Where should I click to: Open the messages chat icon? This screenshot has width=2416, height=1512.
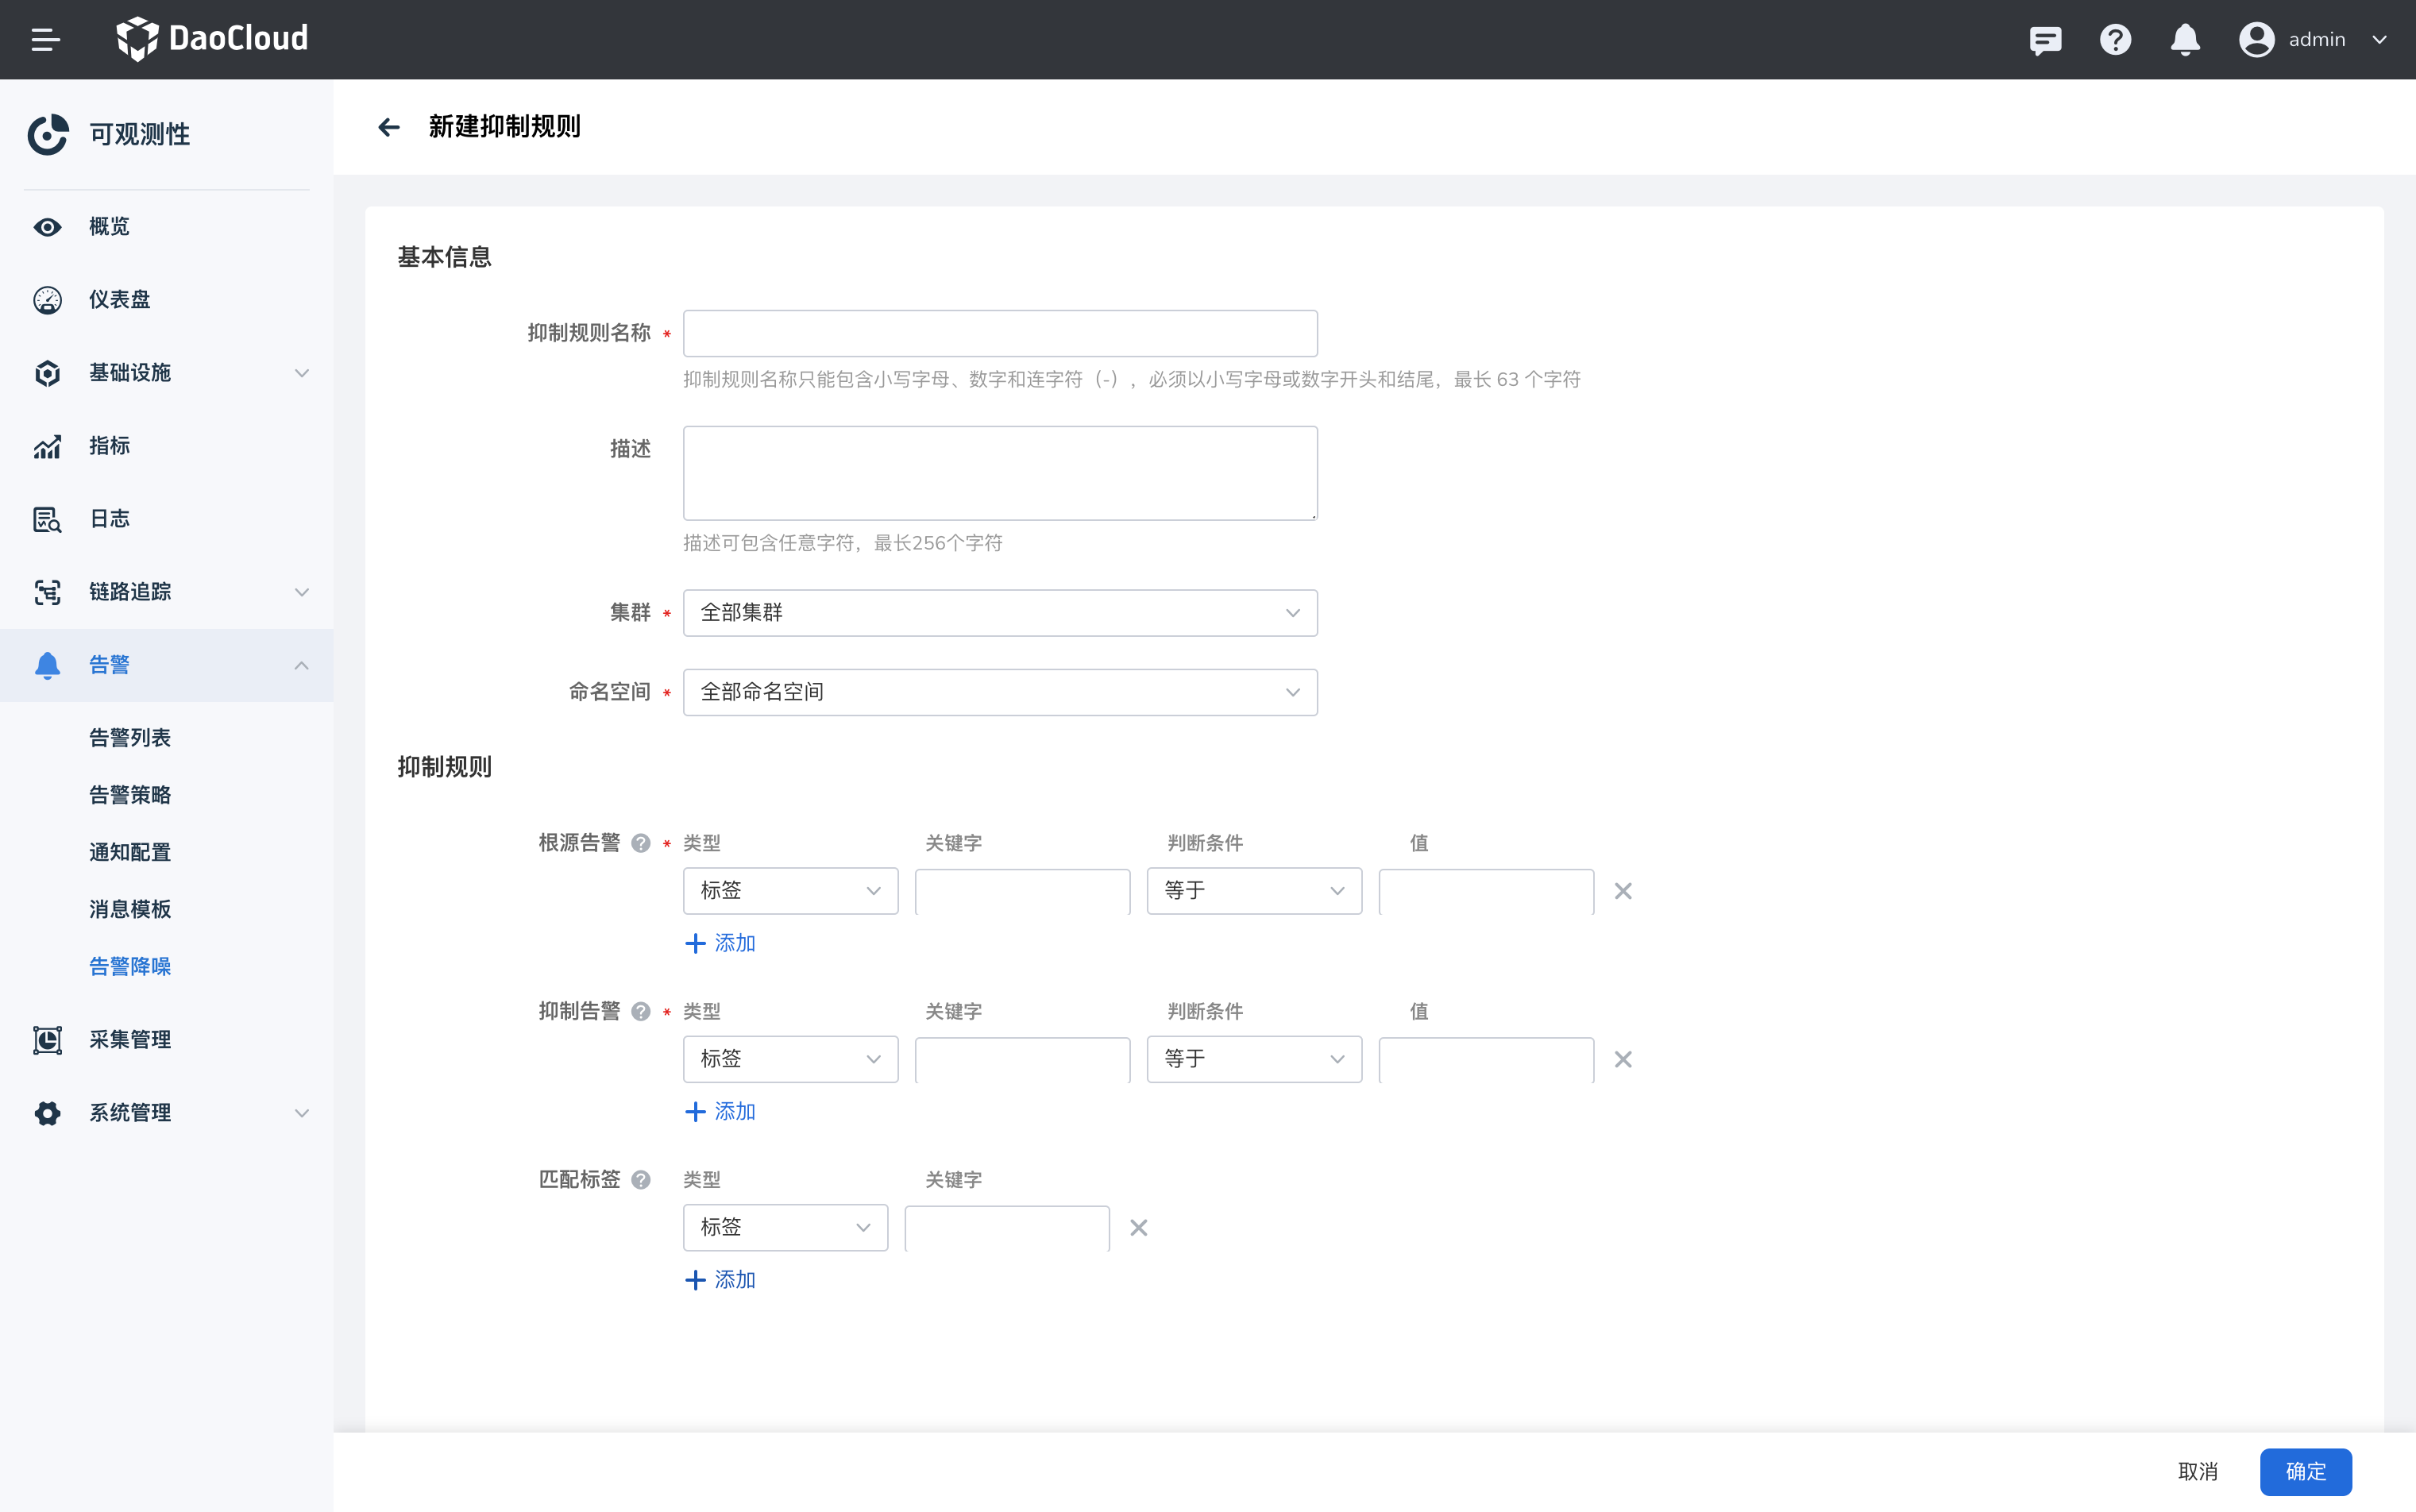(x=2045, y=40)
